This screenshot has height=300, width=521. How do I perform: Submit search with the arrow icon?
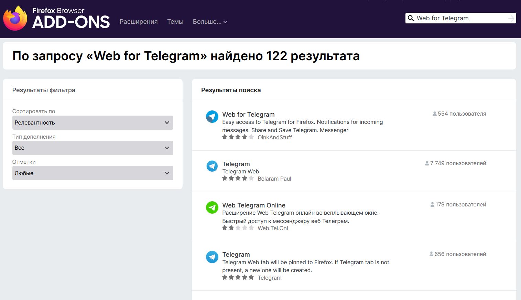(x=511, y=18)
